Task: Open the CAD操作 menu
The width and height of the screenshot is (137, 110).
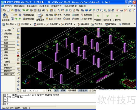Action: coord(44,6)
